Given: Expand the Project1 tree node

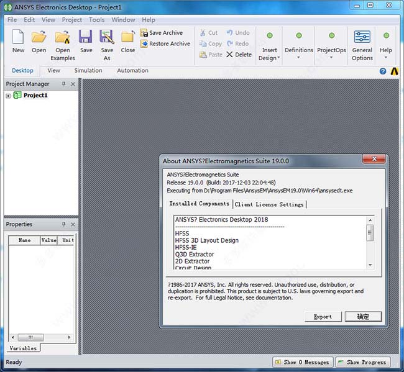Looking at the screenshot, I should [8, 96].
